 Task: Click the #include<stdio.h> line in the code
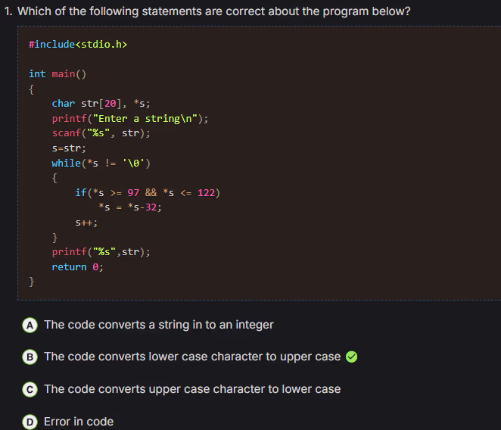(x=78, y=45)
